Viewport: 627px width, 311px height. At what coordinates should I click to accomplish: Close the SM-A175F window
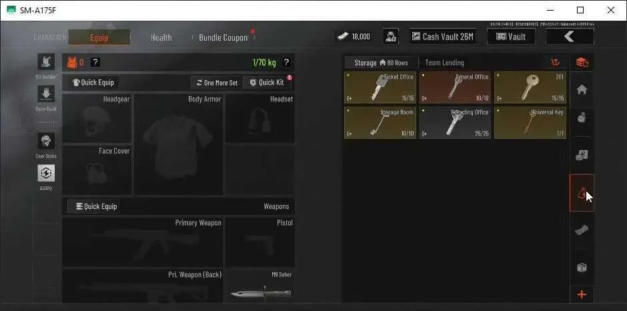[610, 11]
